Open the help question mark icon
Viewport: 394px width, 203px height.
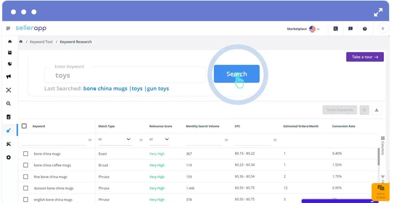click(364, 29)
